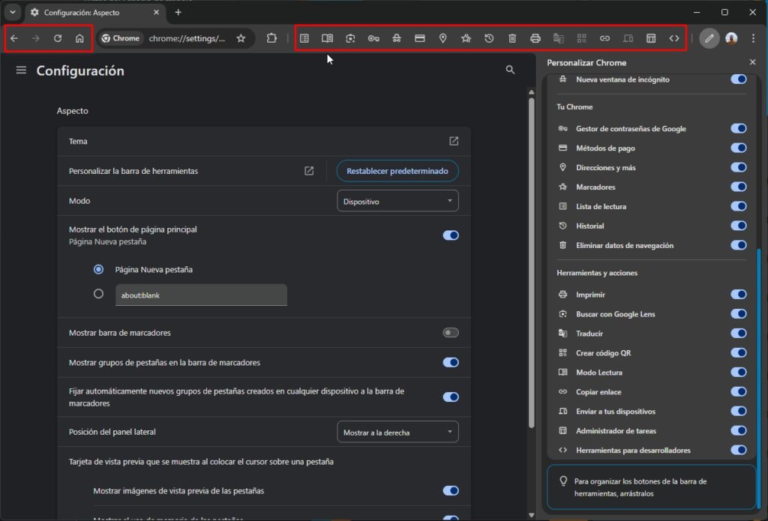
Task: Open Reading mode from the toolbar book icon
Action: coord(327,38)
